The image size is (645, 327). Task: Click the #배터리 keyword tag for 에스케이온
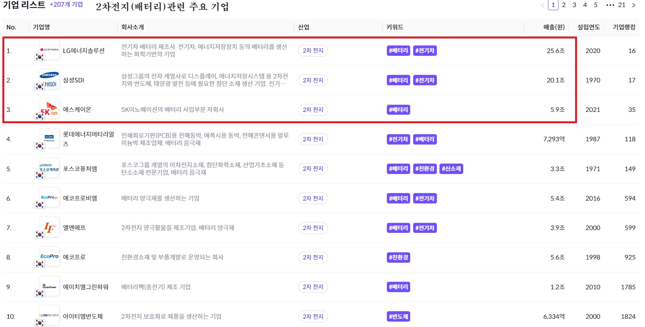click(x=398, y=110)
